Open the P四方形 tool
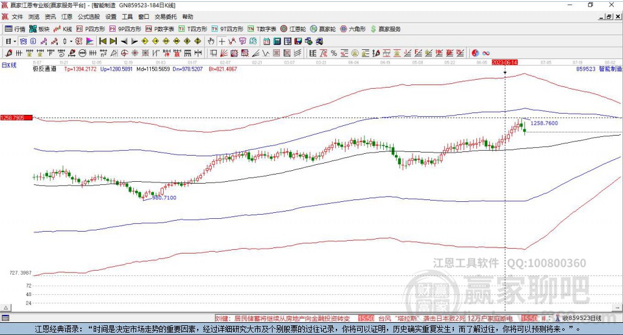The image size is (623, 335). tap(91, 29)
